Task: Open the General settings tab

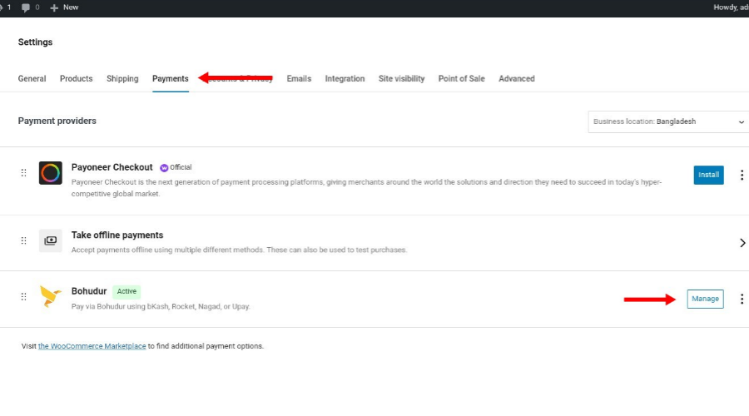Action: (32, 79)
